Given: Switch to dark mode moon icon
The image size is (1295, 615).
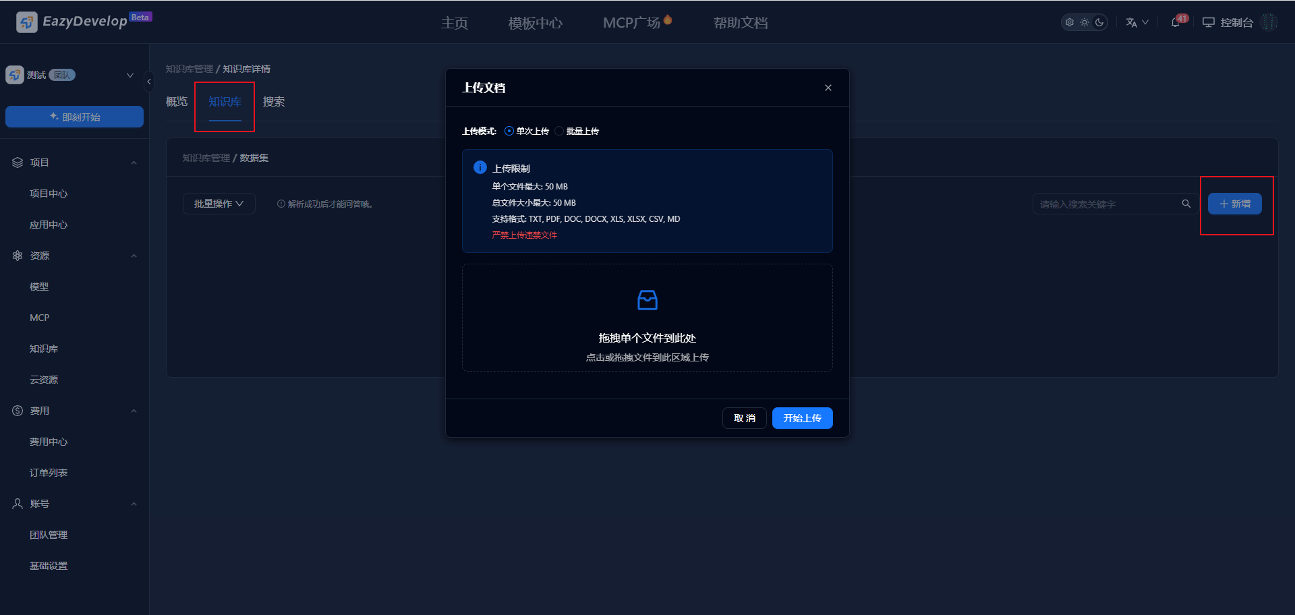Looking at the screenshot, I should pos(1099,22).
